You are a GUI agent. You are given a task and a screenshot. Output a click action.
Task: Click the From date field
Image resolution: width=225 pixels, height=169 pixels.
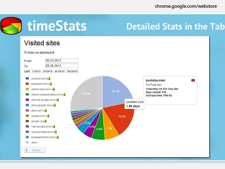(61, 61)
